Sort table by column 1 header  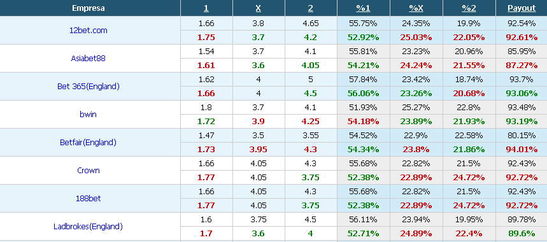pyautogui.click(x=206, y=8)
